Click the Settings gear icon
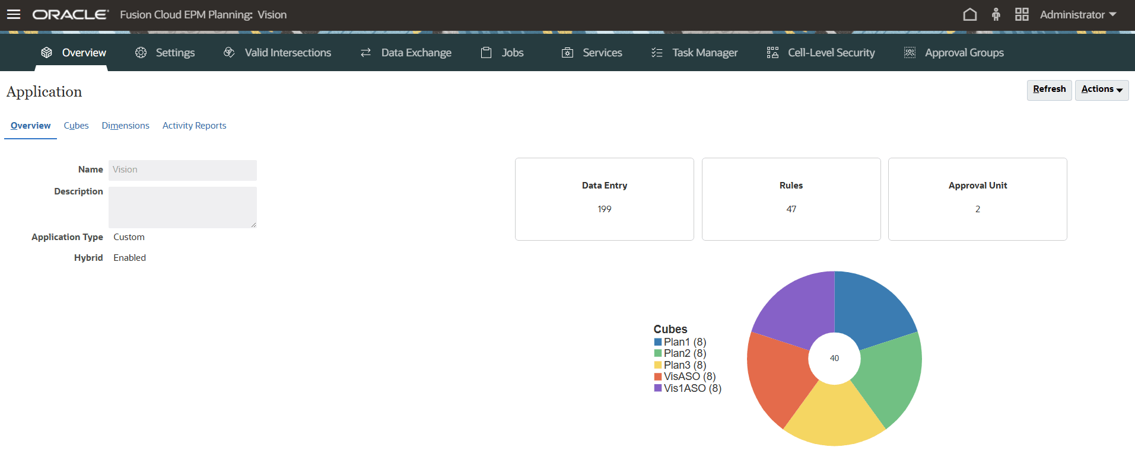Viewport: 1135px width, 463px height. pyautogui.click(x=141, y=53)
